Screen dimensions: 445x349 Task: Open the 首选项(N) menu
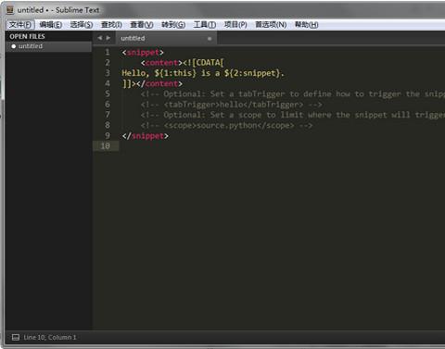tap(271, 25)
